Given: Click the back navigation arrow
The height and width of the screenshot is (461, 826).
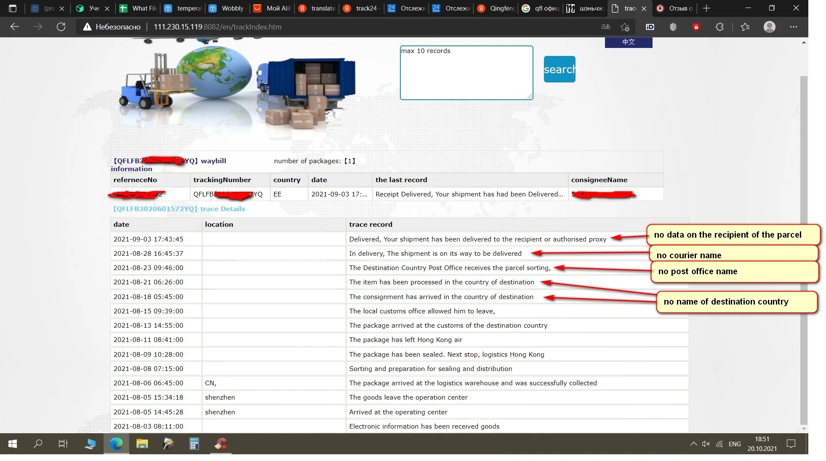Looking at the screenshot, I should coord(15,27).
